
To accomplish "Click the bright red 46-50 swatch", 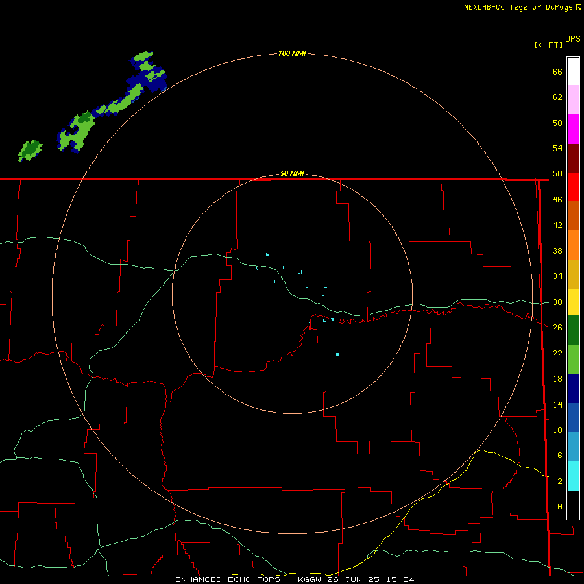I will (x=573, y=188).
